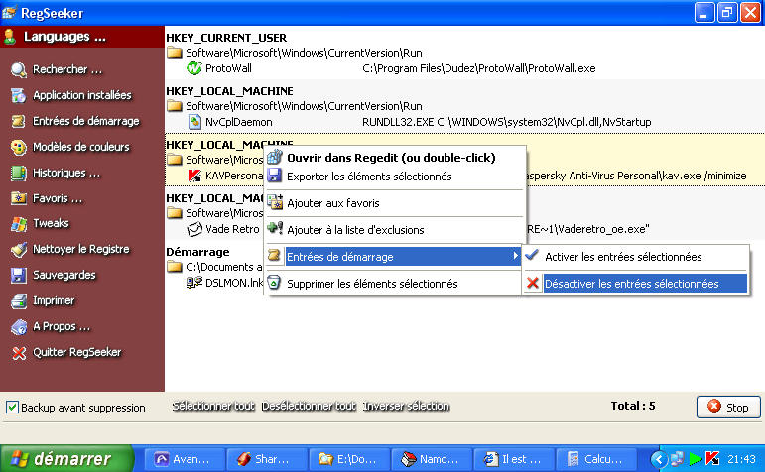Screen dimensions: 765x472
Task: Expand hidden tray icons arrow
Action: pos(658,459)
